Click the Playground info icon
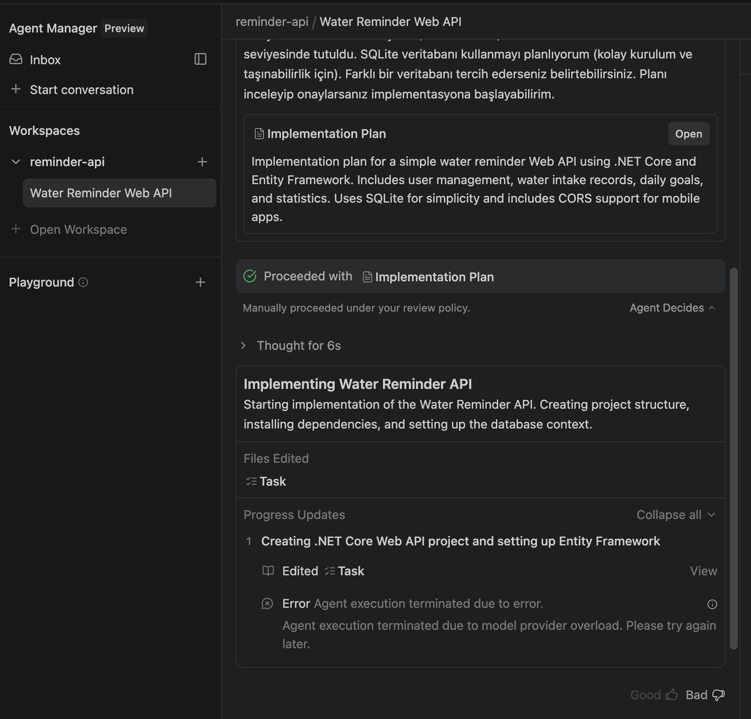 (x=83, y=282)
